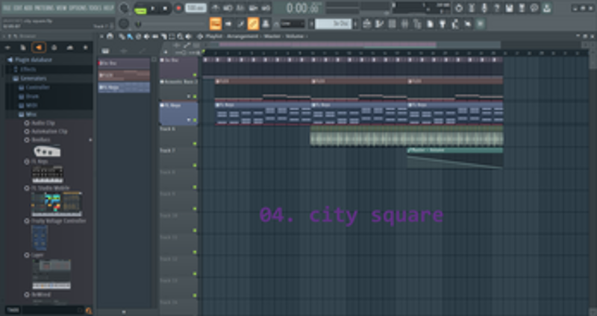The width and height of the screenshot is (597, 316).
Task: Click the song time display
Action: coord(304,8)
